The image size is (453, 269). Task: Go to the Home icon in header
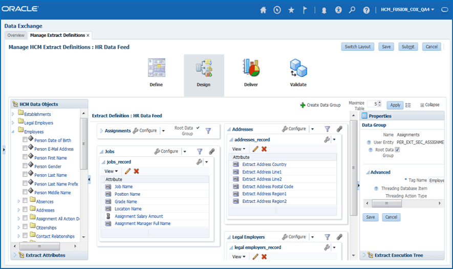263,10
